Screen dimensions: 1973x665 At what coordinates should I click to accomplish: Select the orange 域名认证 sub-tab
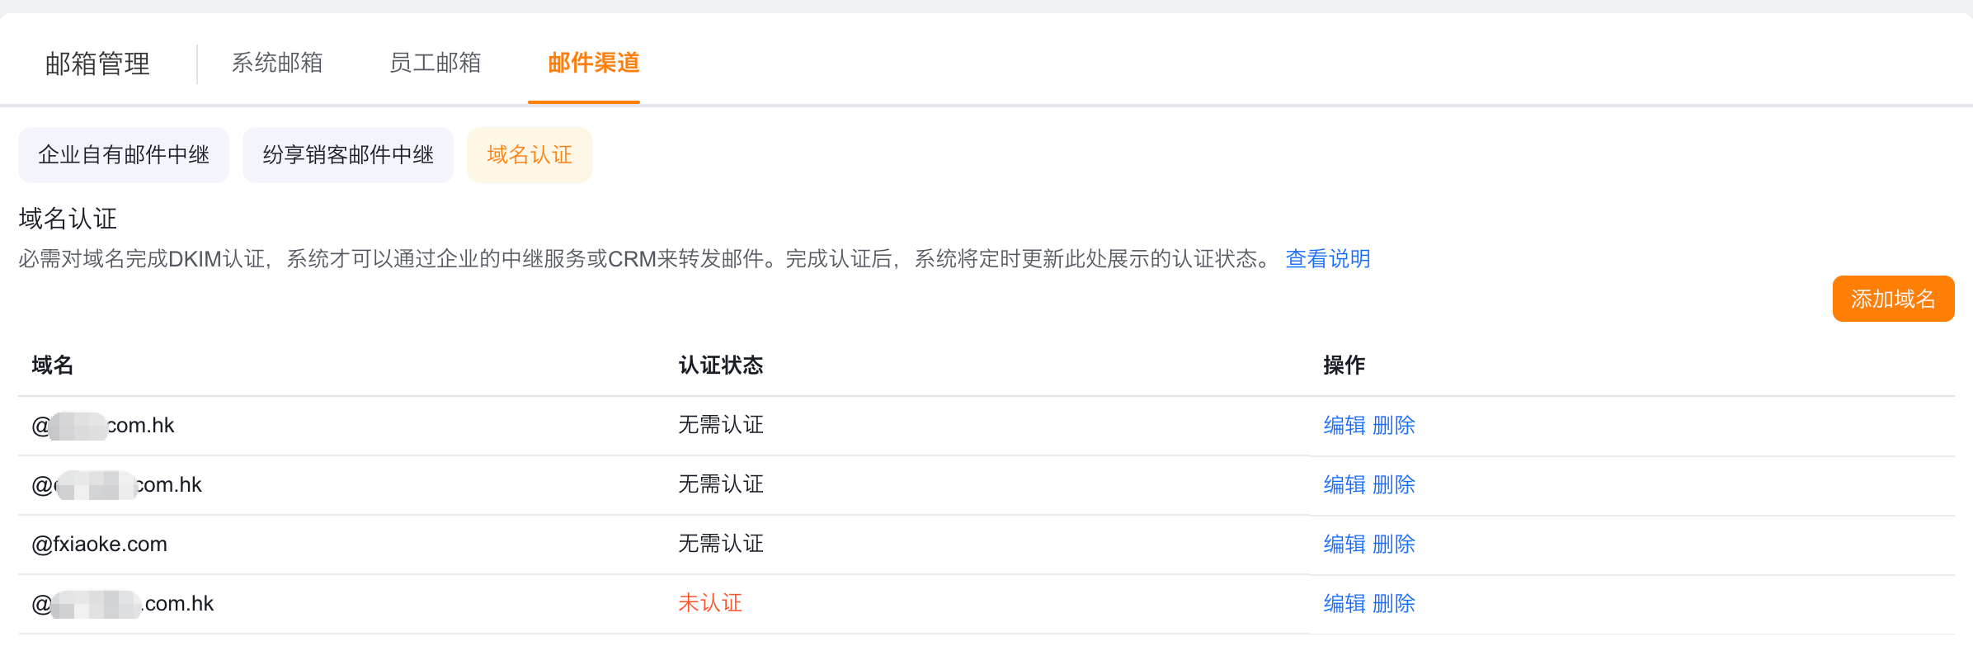click(530, 155)
